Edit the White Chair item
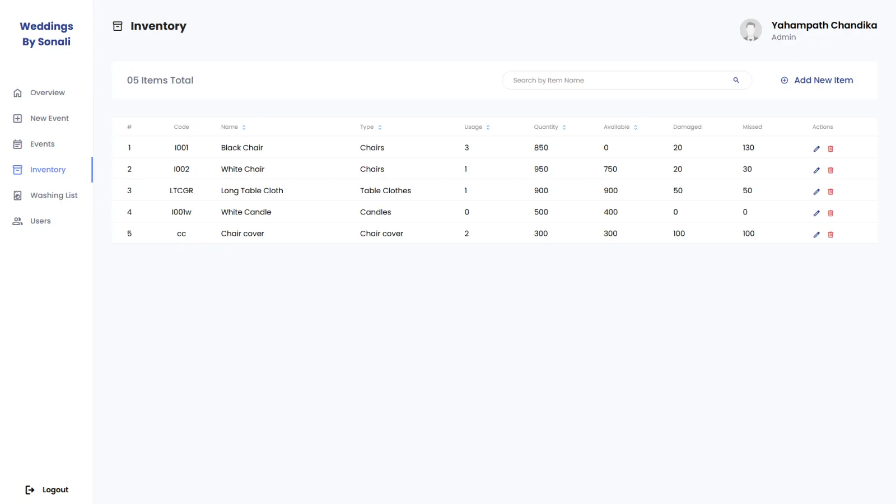The width and height of the screenshot is (896, 504). point(816,170)
